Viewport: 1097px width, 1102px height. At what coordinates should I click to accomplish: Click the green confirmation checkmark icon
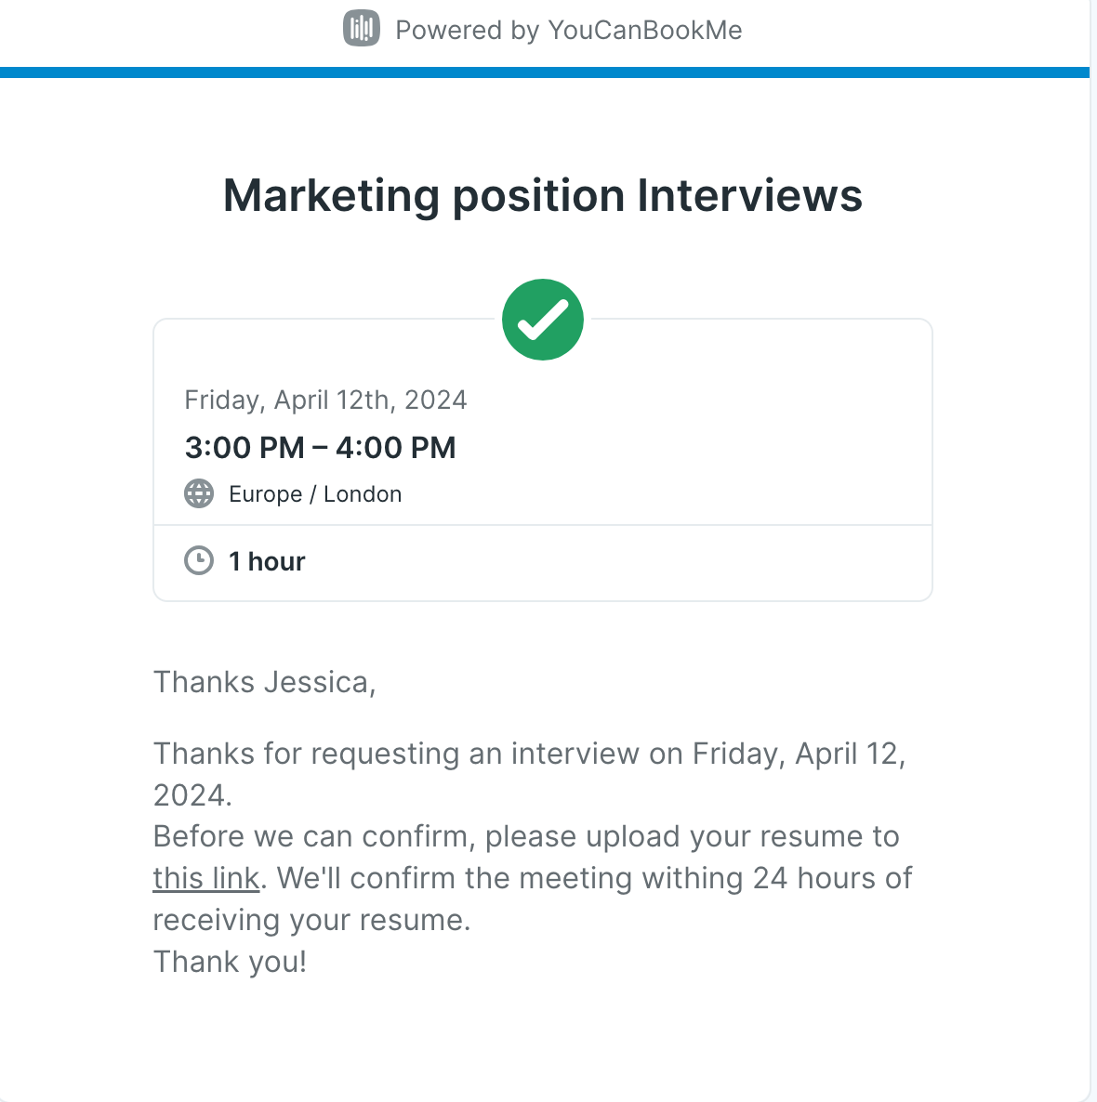click(542, 320)
